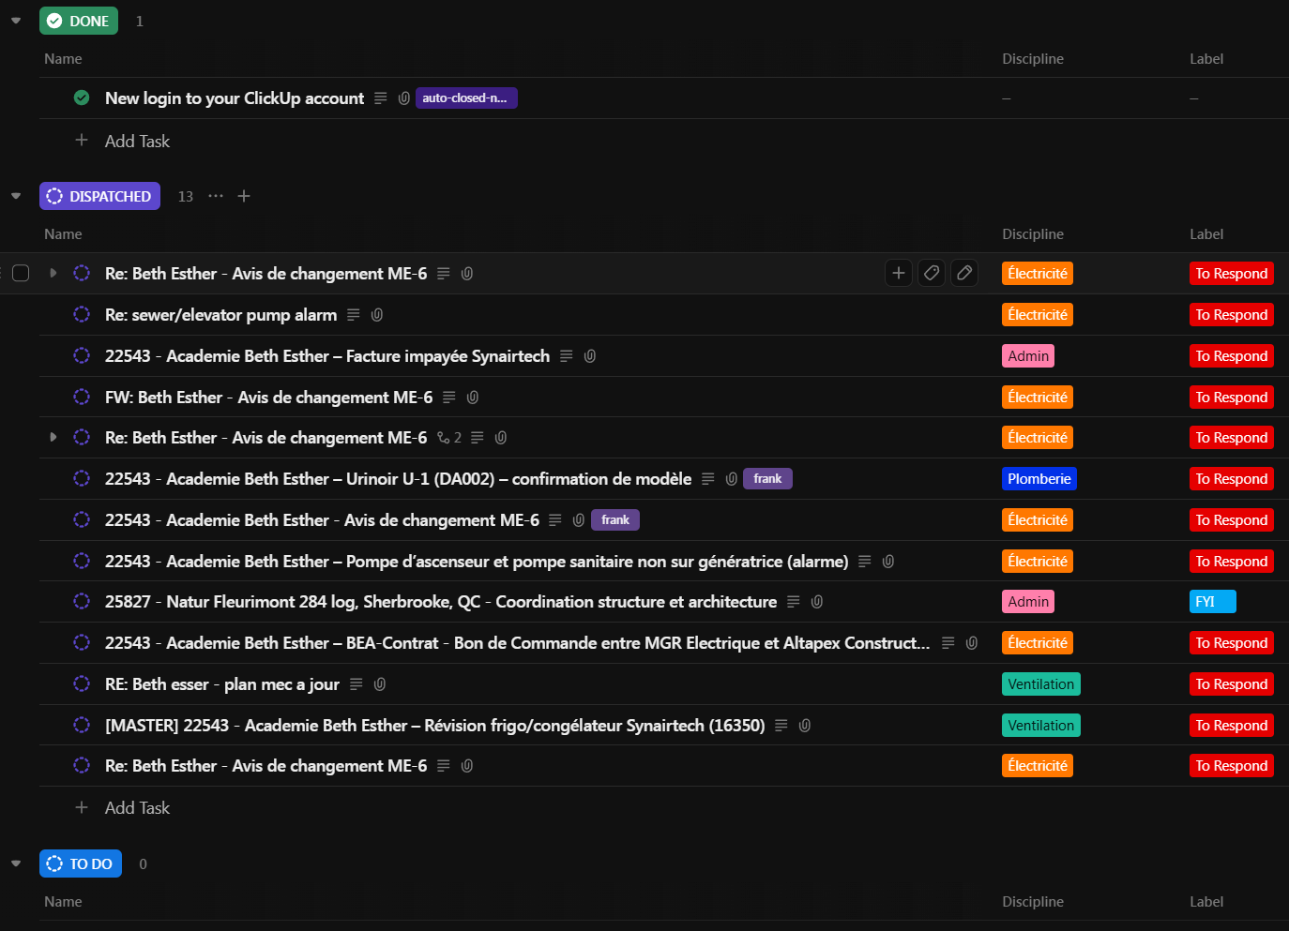This screenshot has height=931, width=1289.
Task: Click Add Task under Dispatched list
Action: pos(137,808)
